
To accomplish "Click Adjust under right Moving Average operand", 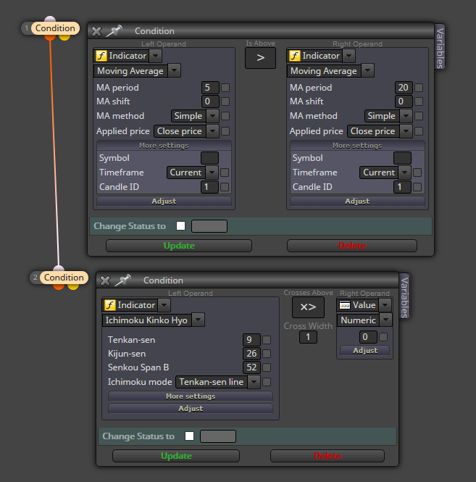I will click(357, 201).
